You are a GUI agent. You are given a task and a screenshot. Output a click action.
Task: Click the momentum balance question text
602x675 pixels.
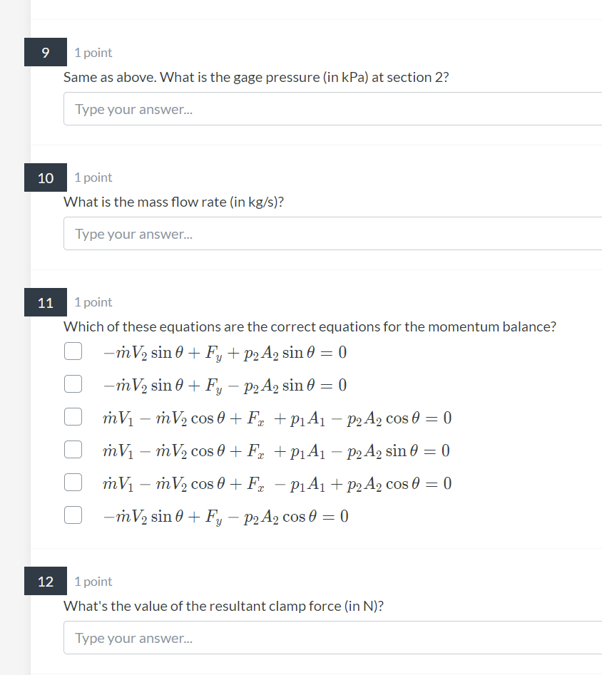point(310,326)
